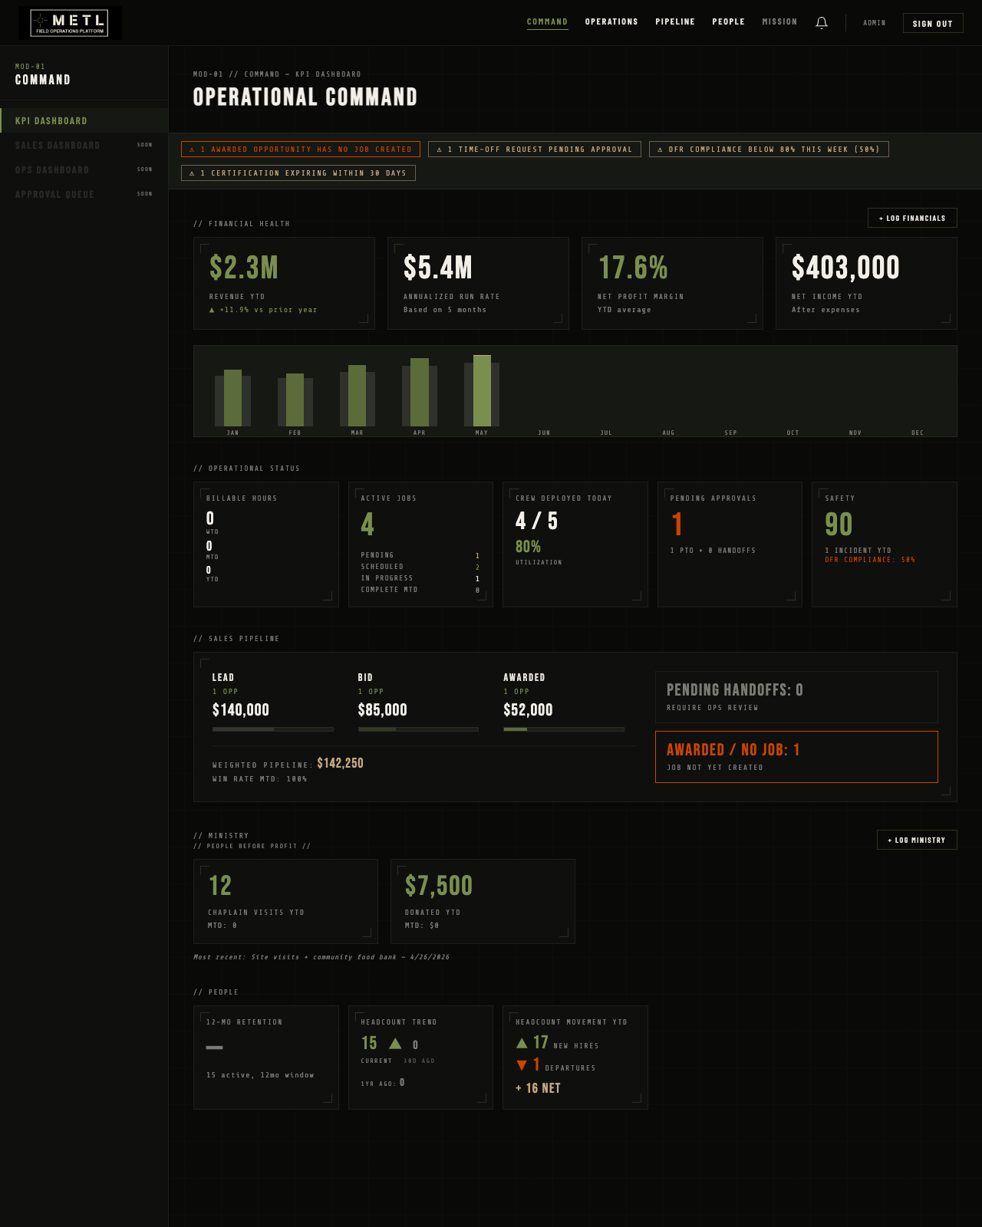Open the Safety score 90 card

[885, 544]
